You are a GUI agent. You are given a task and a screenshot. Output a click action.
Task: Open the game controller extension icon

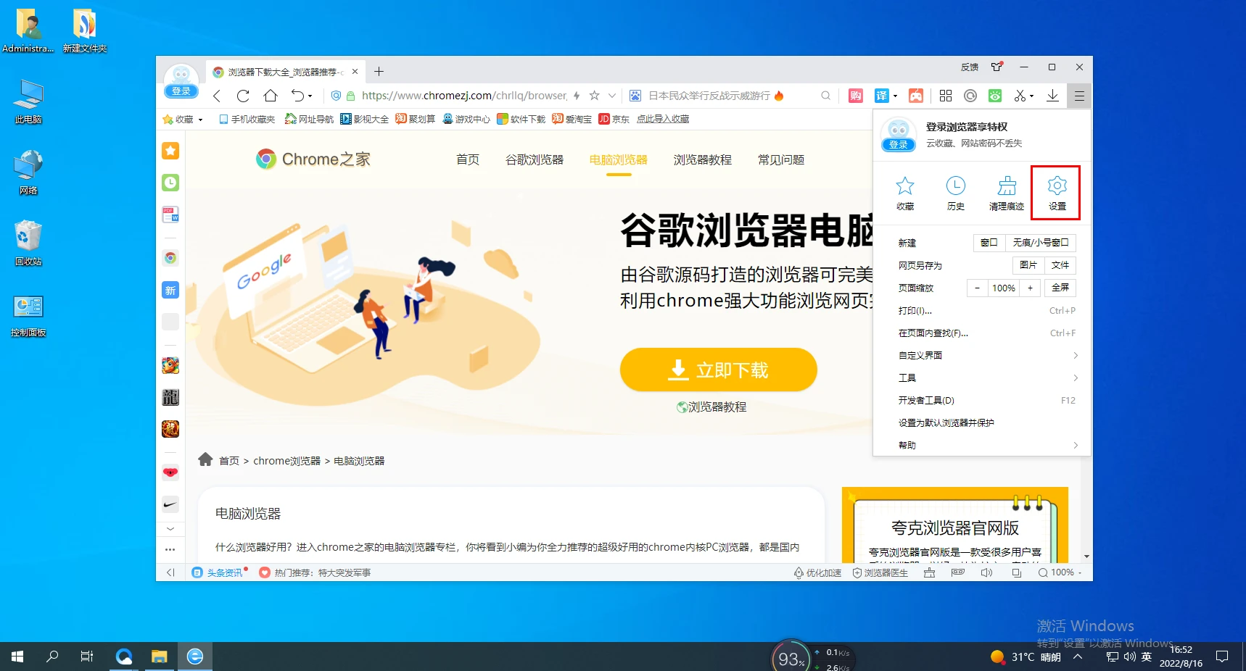916,96
